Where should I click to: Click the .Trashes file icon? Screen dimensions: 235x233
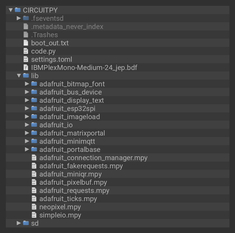26,35
